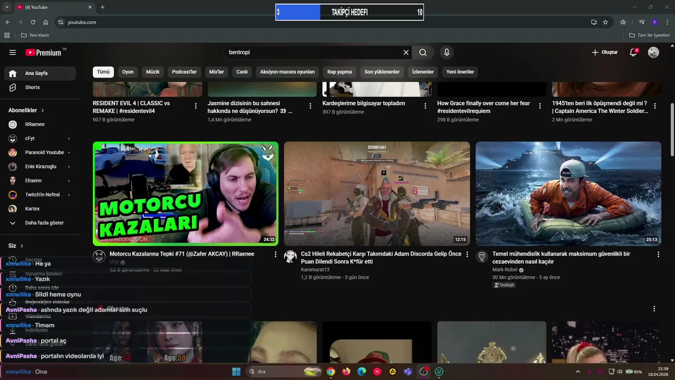
Task: Play the man on raft prison thumbnail
Action: click(x=568, y=194)
